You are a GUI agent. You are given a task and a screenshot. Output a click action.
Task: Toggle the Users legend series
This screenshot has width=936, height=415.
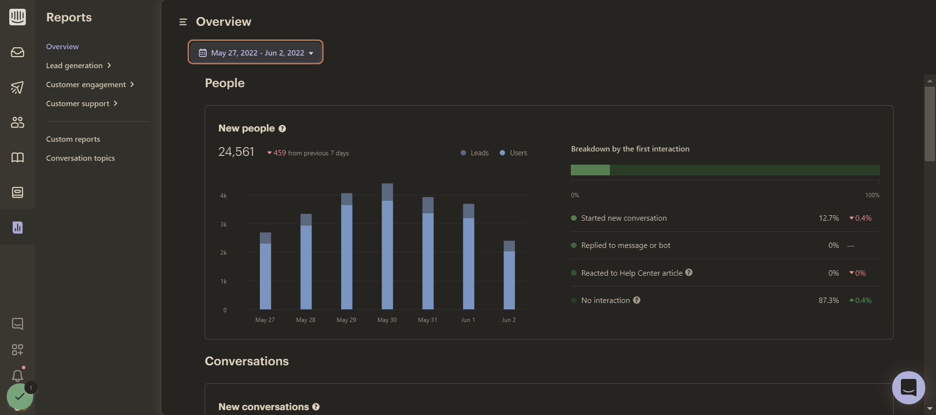[x=513, y=153]
